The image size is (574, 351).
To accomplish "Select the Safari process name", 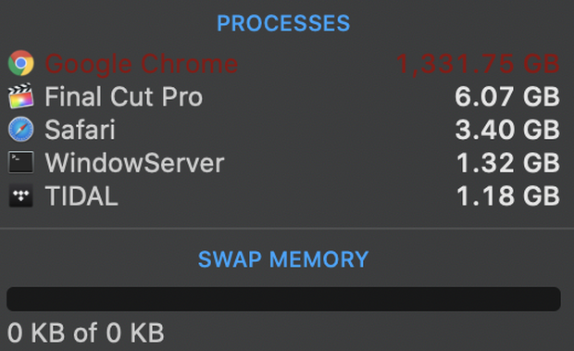I will (x=80, y=130).
